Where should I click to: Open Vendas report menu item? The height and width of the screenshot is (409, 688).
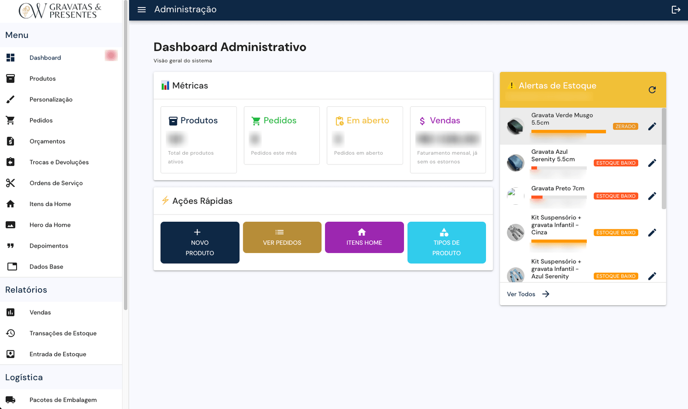(61, 312)
